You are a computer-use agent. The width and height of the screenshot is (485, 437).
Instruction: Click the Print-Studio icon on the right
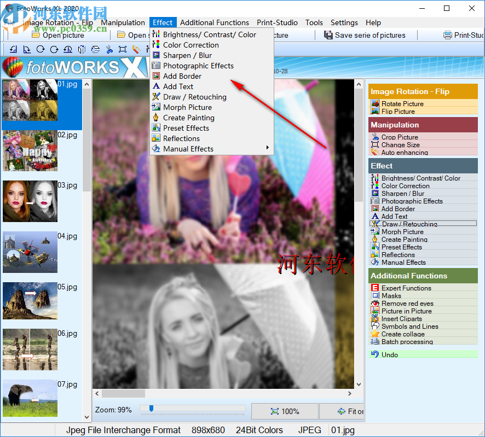pos(449,34)
